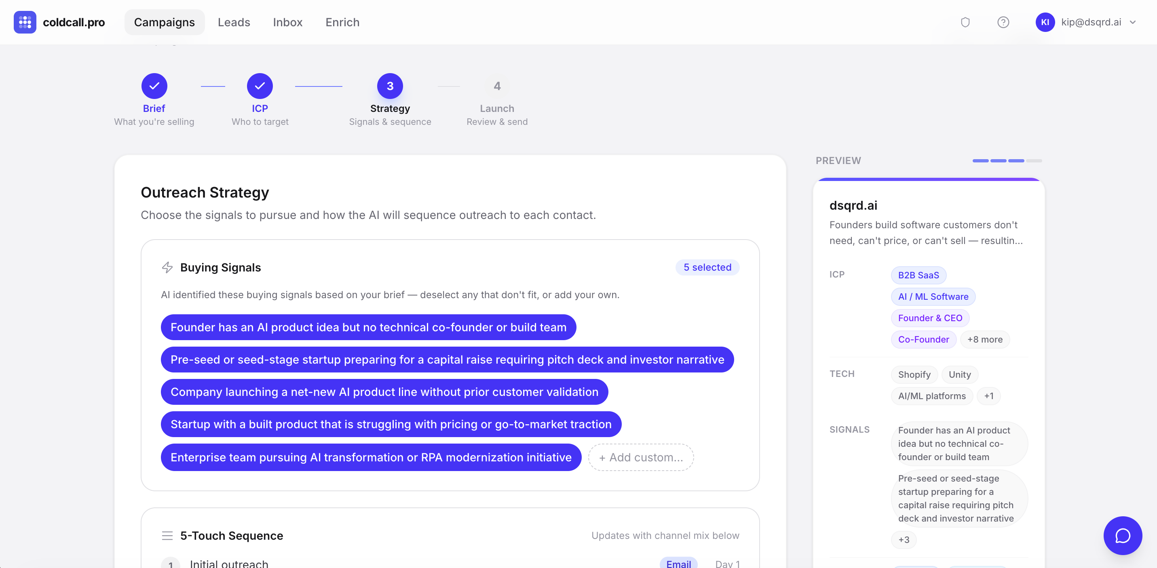Click the 5 selected badge

pyautogui.click(x=707, y=267)
